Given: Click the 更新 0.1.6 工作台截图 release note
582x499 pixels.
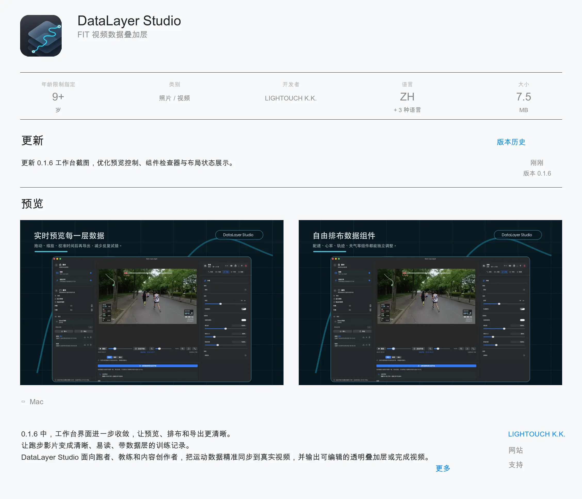Looking at the screenshot, I should (128, 163).
